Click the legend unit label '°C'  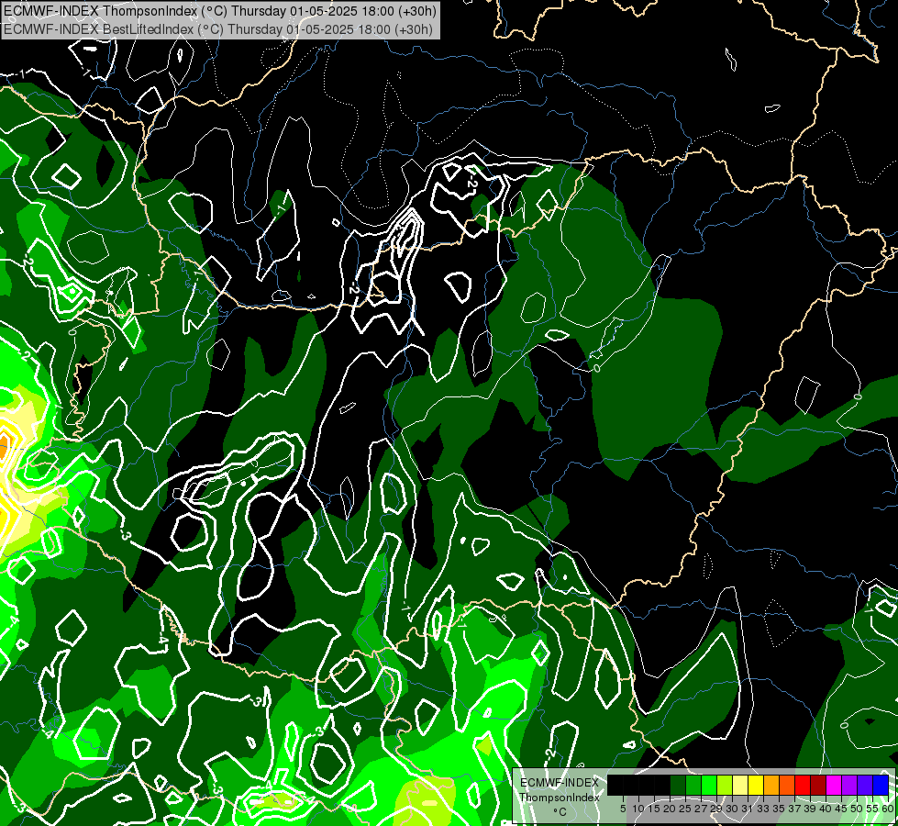560,811
